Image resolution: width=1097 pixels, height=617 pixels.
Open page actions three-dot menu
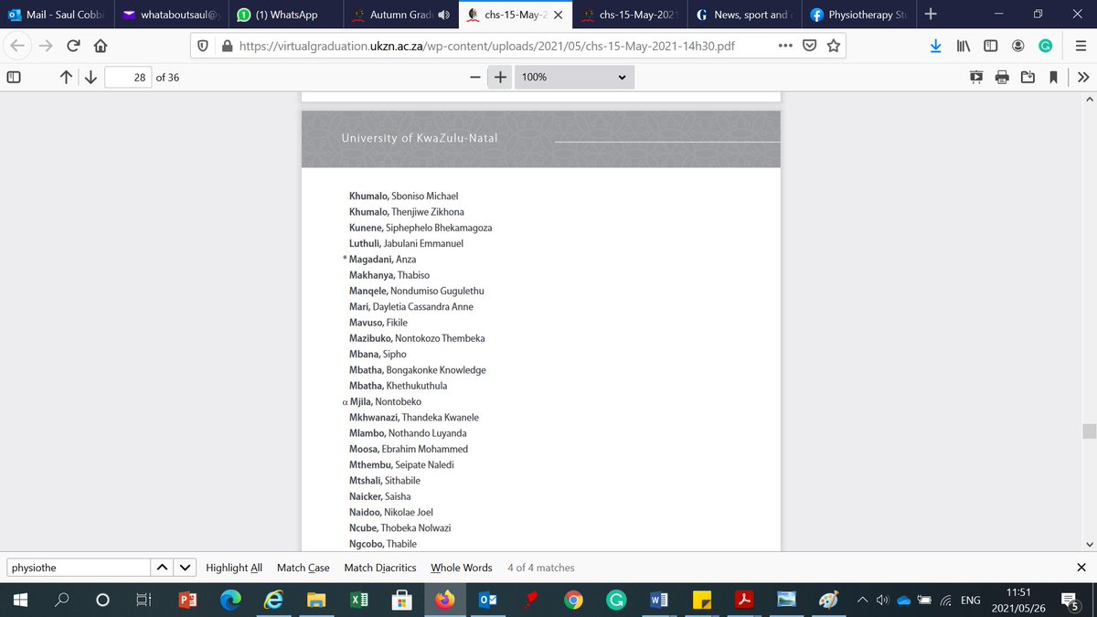click(785, 47)
